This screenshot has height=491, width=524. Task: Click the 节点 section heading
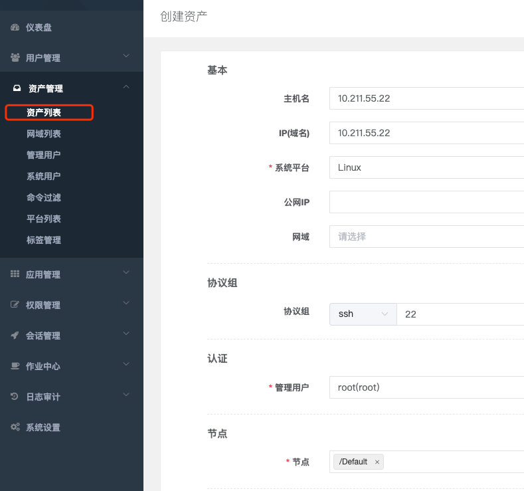(x=217, y=434)
